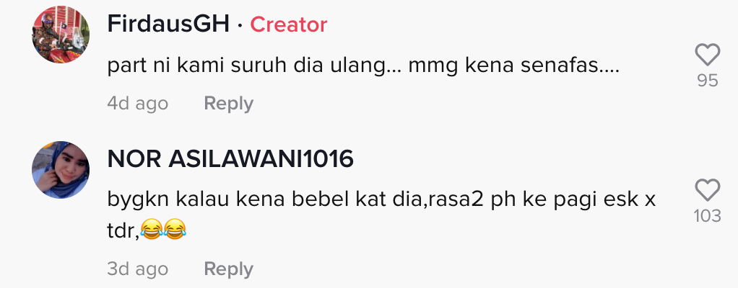The height and width of the screenshot is (288, 738).
Task: Click the 3d ago timestamp
Action: tap(137, 269)
